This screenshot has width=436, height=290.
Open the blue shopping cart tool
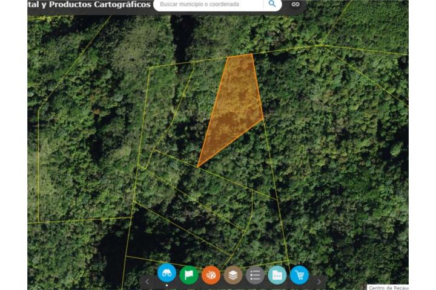[300, 275]
